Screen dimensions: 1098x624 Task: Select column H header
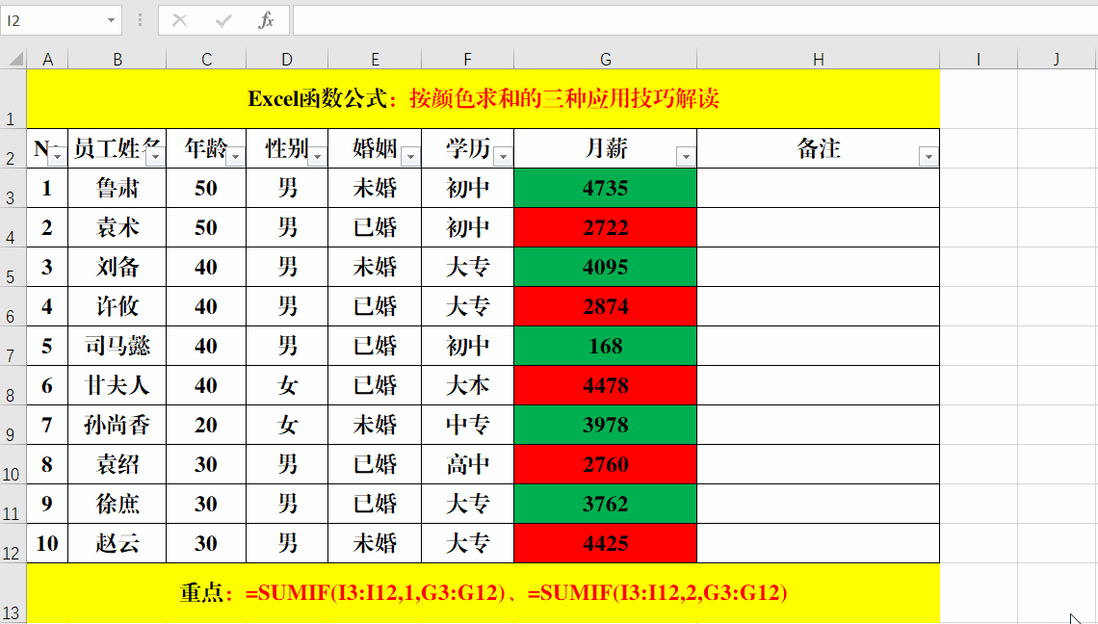coord(818,60)
